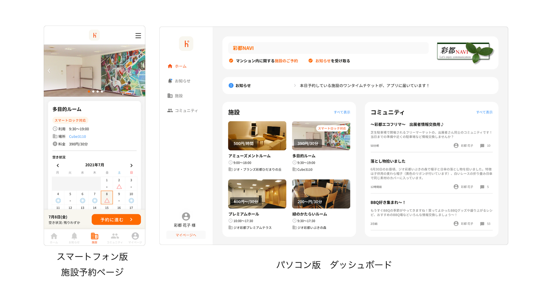Click the マイページへ button
The height and width of the screenshot is (285, 544).
(x=186, y=235)
